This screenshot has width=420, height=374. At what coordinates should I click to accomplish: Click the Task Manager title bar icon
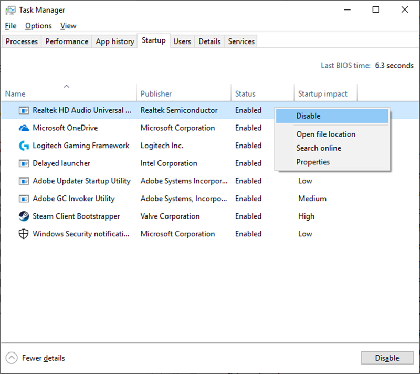[x=10, y=10]
